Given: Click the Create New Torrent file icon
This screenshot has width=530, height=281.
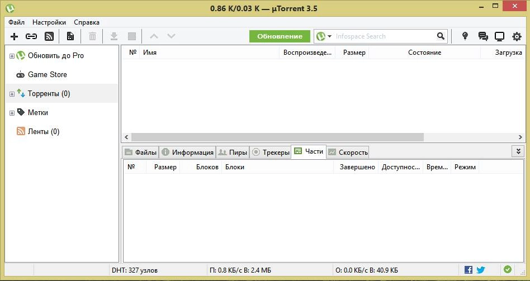Looking at the screenshot, I should point(70,36).
